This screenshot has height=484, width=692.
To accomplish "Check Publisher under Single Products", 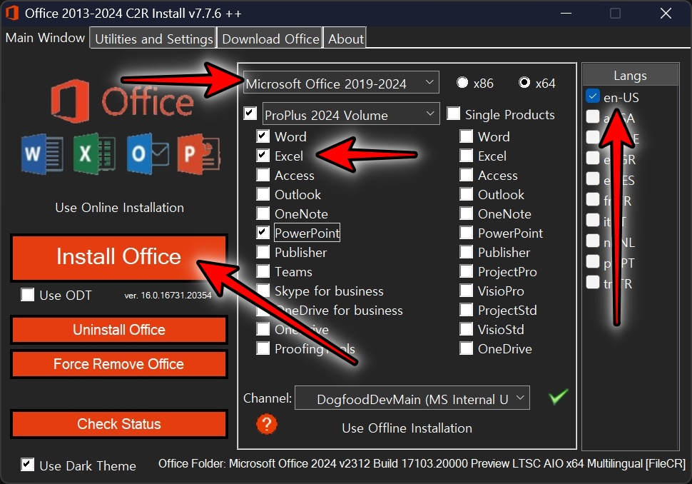I will pos(467,252).
